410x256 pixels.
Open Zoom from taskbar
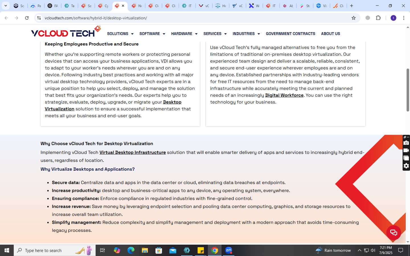pos(229,250)
